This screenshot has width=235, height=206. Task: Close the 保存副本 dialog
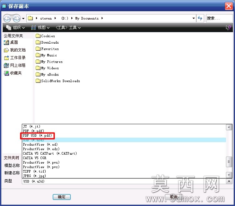pos(229,6)
